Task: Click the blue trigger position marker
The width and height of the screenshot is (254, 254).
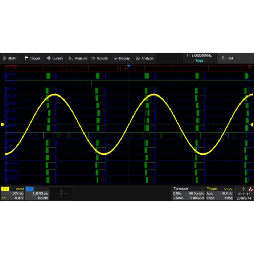Action: click(128, 66)
